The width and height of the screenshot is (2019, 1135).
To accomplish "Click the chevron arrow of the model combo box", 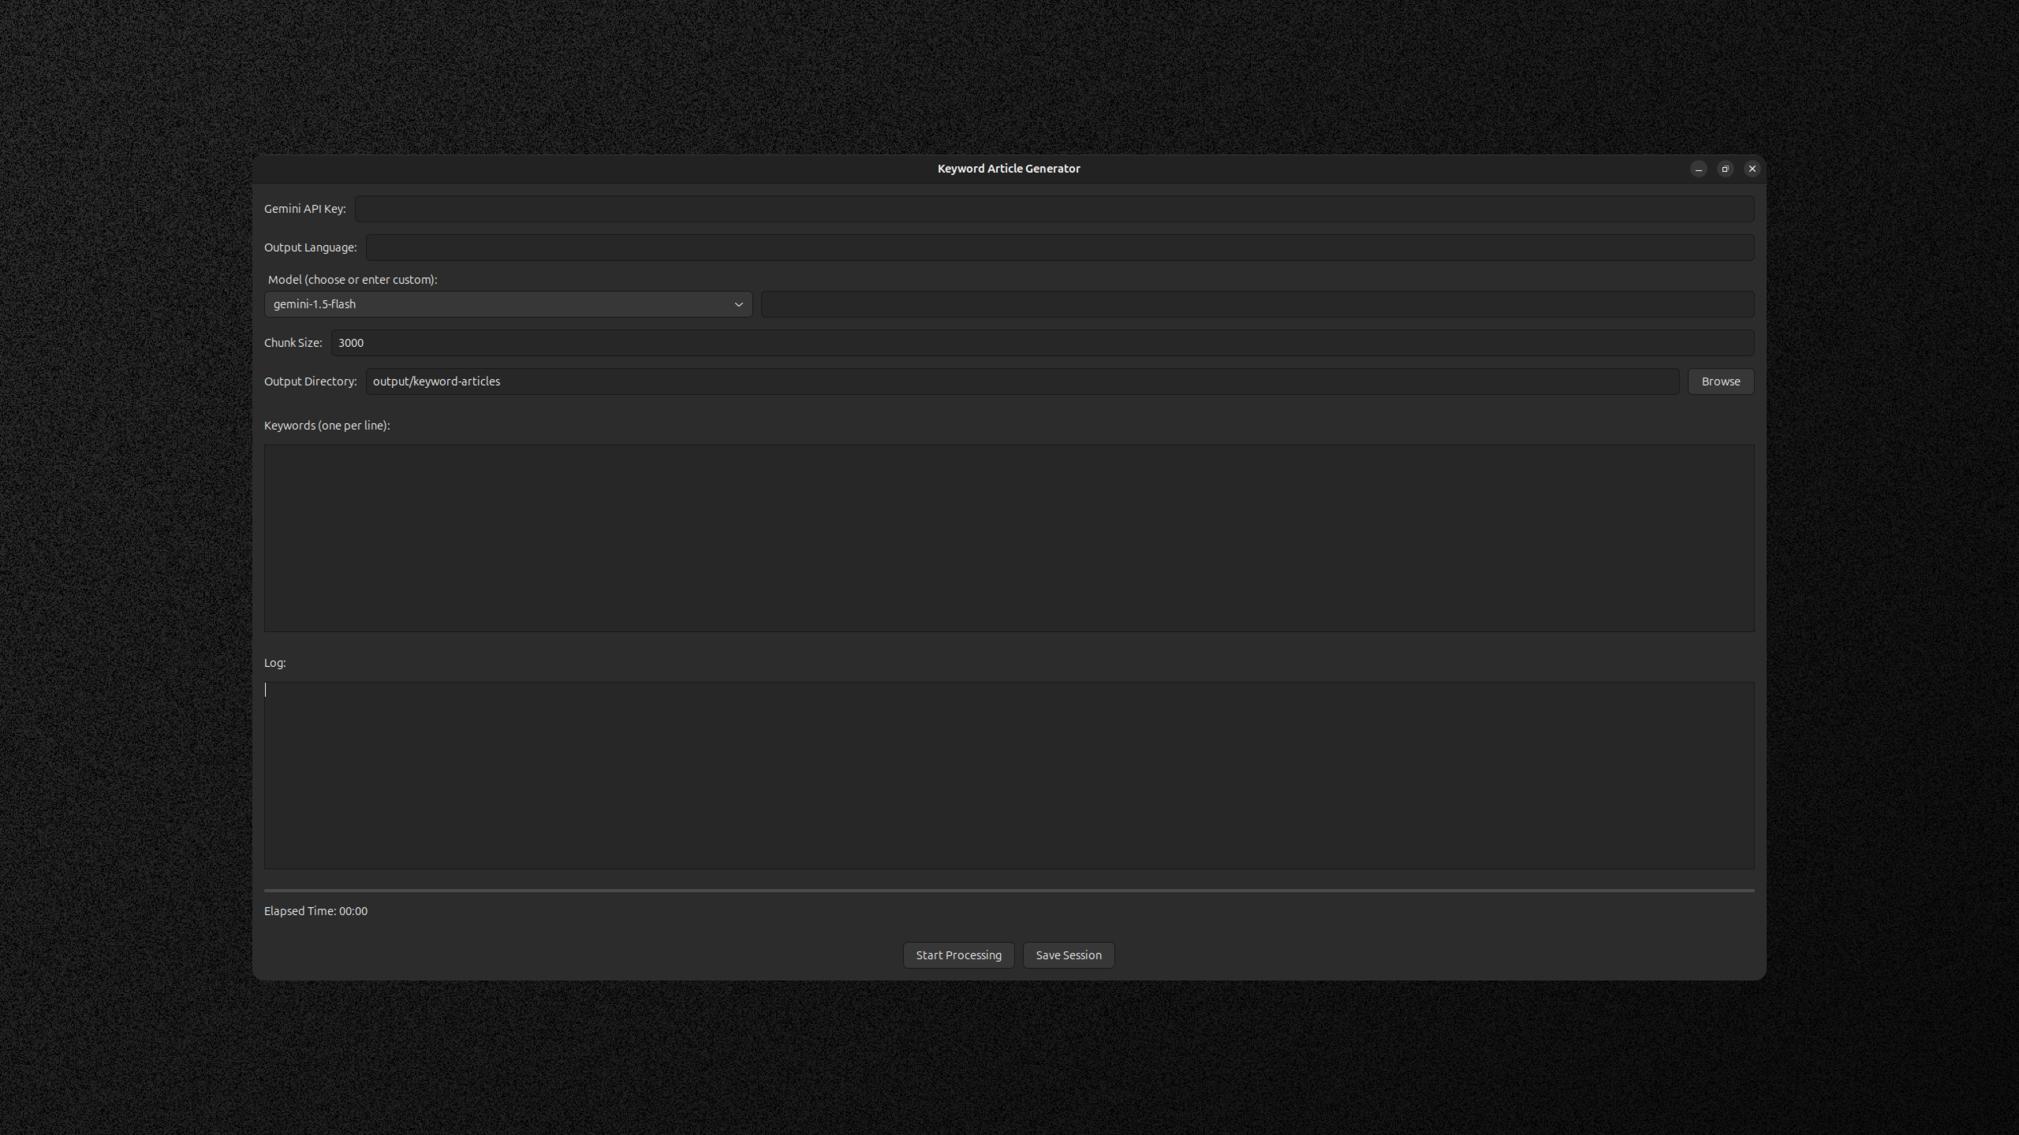I will point(738,304).
